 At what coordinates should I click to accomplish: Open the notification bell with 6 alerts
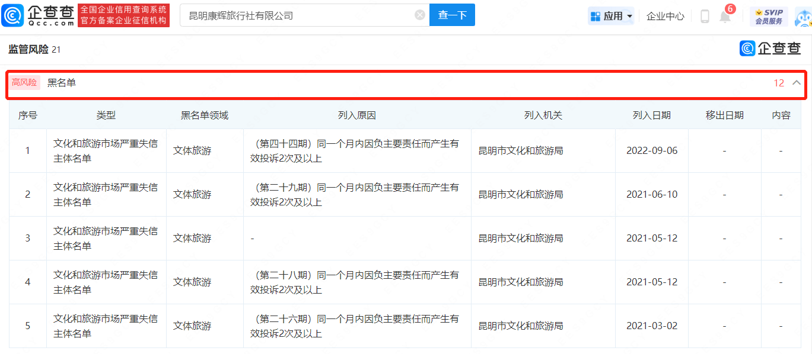click(725, 15)
